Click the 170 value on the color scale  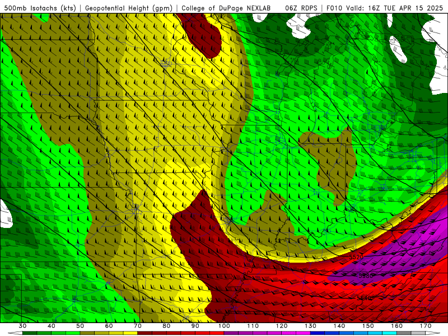click(426, 326)
